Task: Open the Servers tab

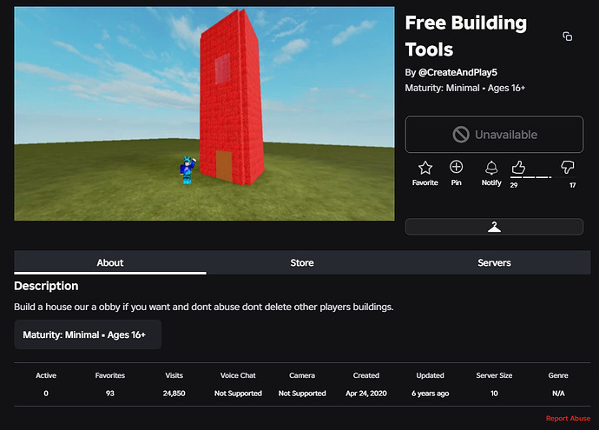Action: pyautogui.click(x=494, y=262)
